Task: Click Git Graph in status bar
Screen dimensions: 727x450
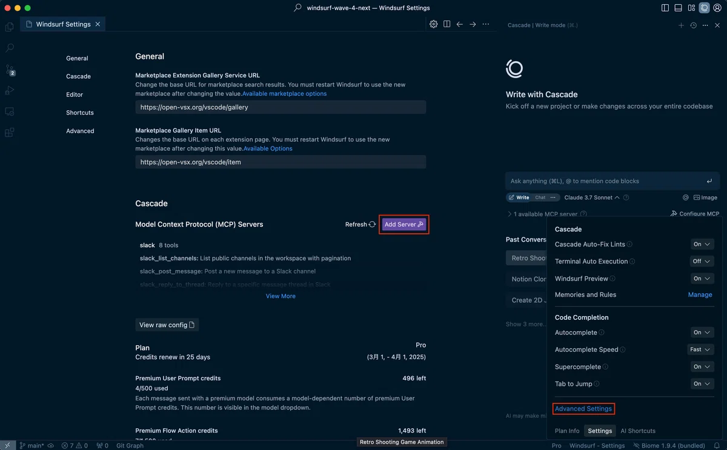Action: click(x=130, y=445)
